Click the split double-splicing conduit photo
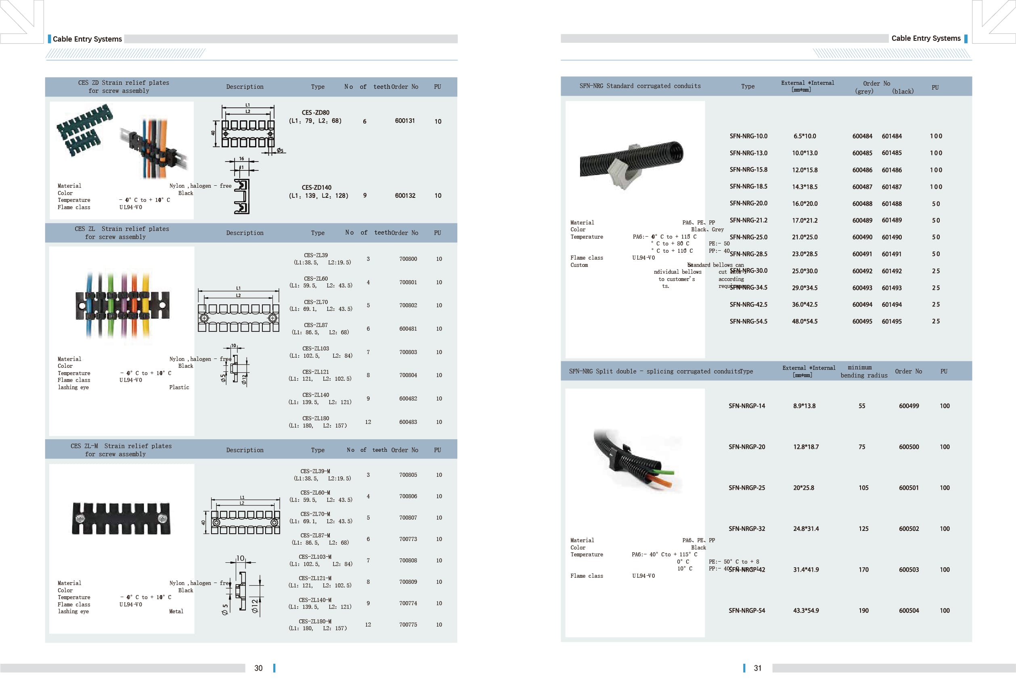Image resolution: width=1016 pixels, height=694 pixels. 636,460
